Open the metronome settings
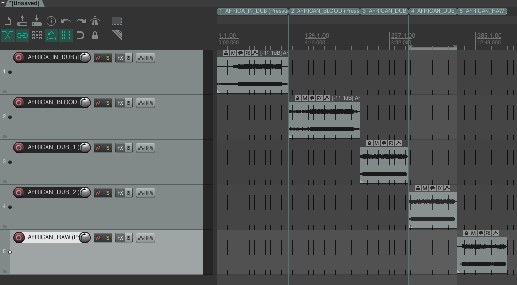This screenshot has height=285, width=517. click(95, 21)
